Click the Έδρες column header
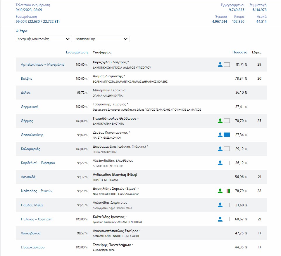The width and height of the screenshot is (281, 256). [256, 53]
